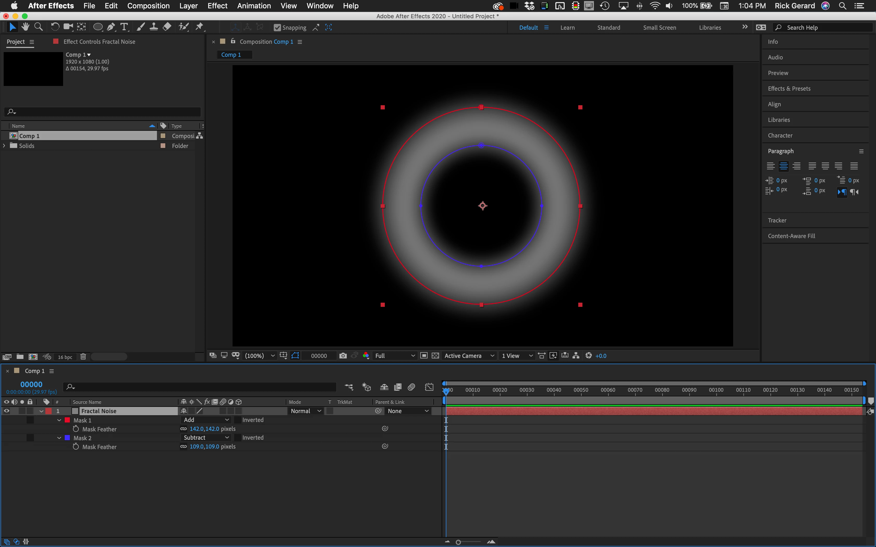Open the Animation menu
The width and height of the screenshot is (876, 547).
pyautogui.click(x=254, y=6)
